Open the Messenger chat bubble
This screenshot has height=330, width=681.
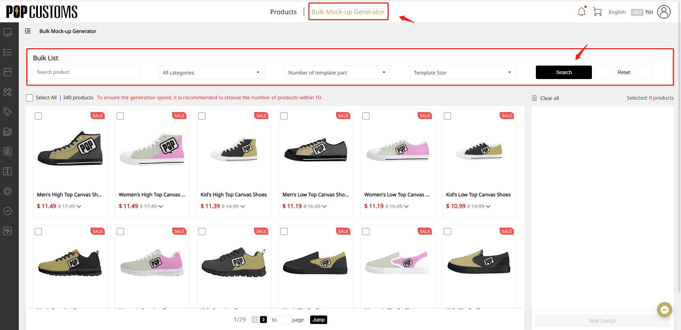point(664,310)
